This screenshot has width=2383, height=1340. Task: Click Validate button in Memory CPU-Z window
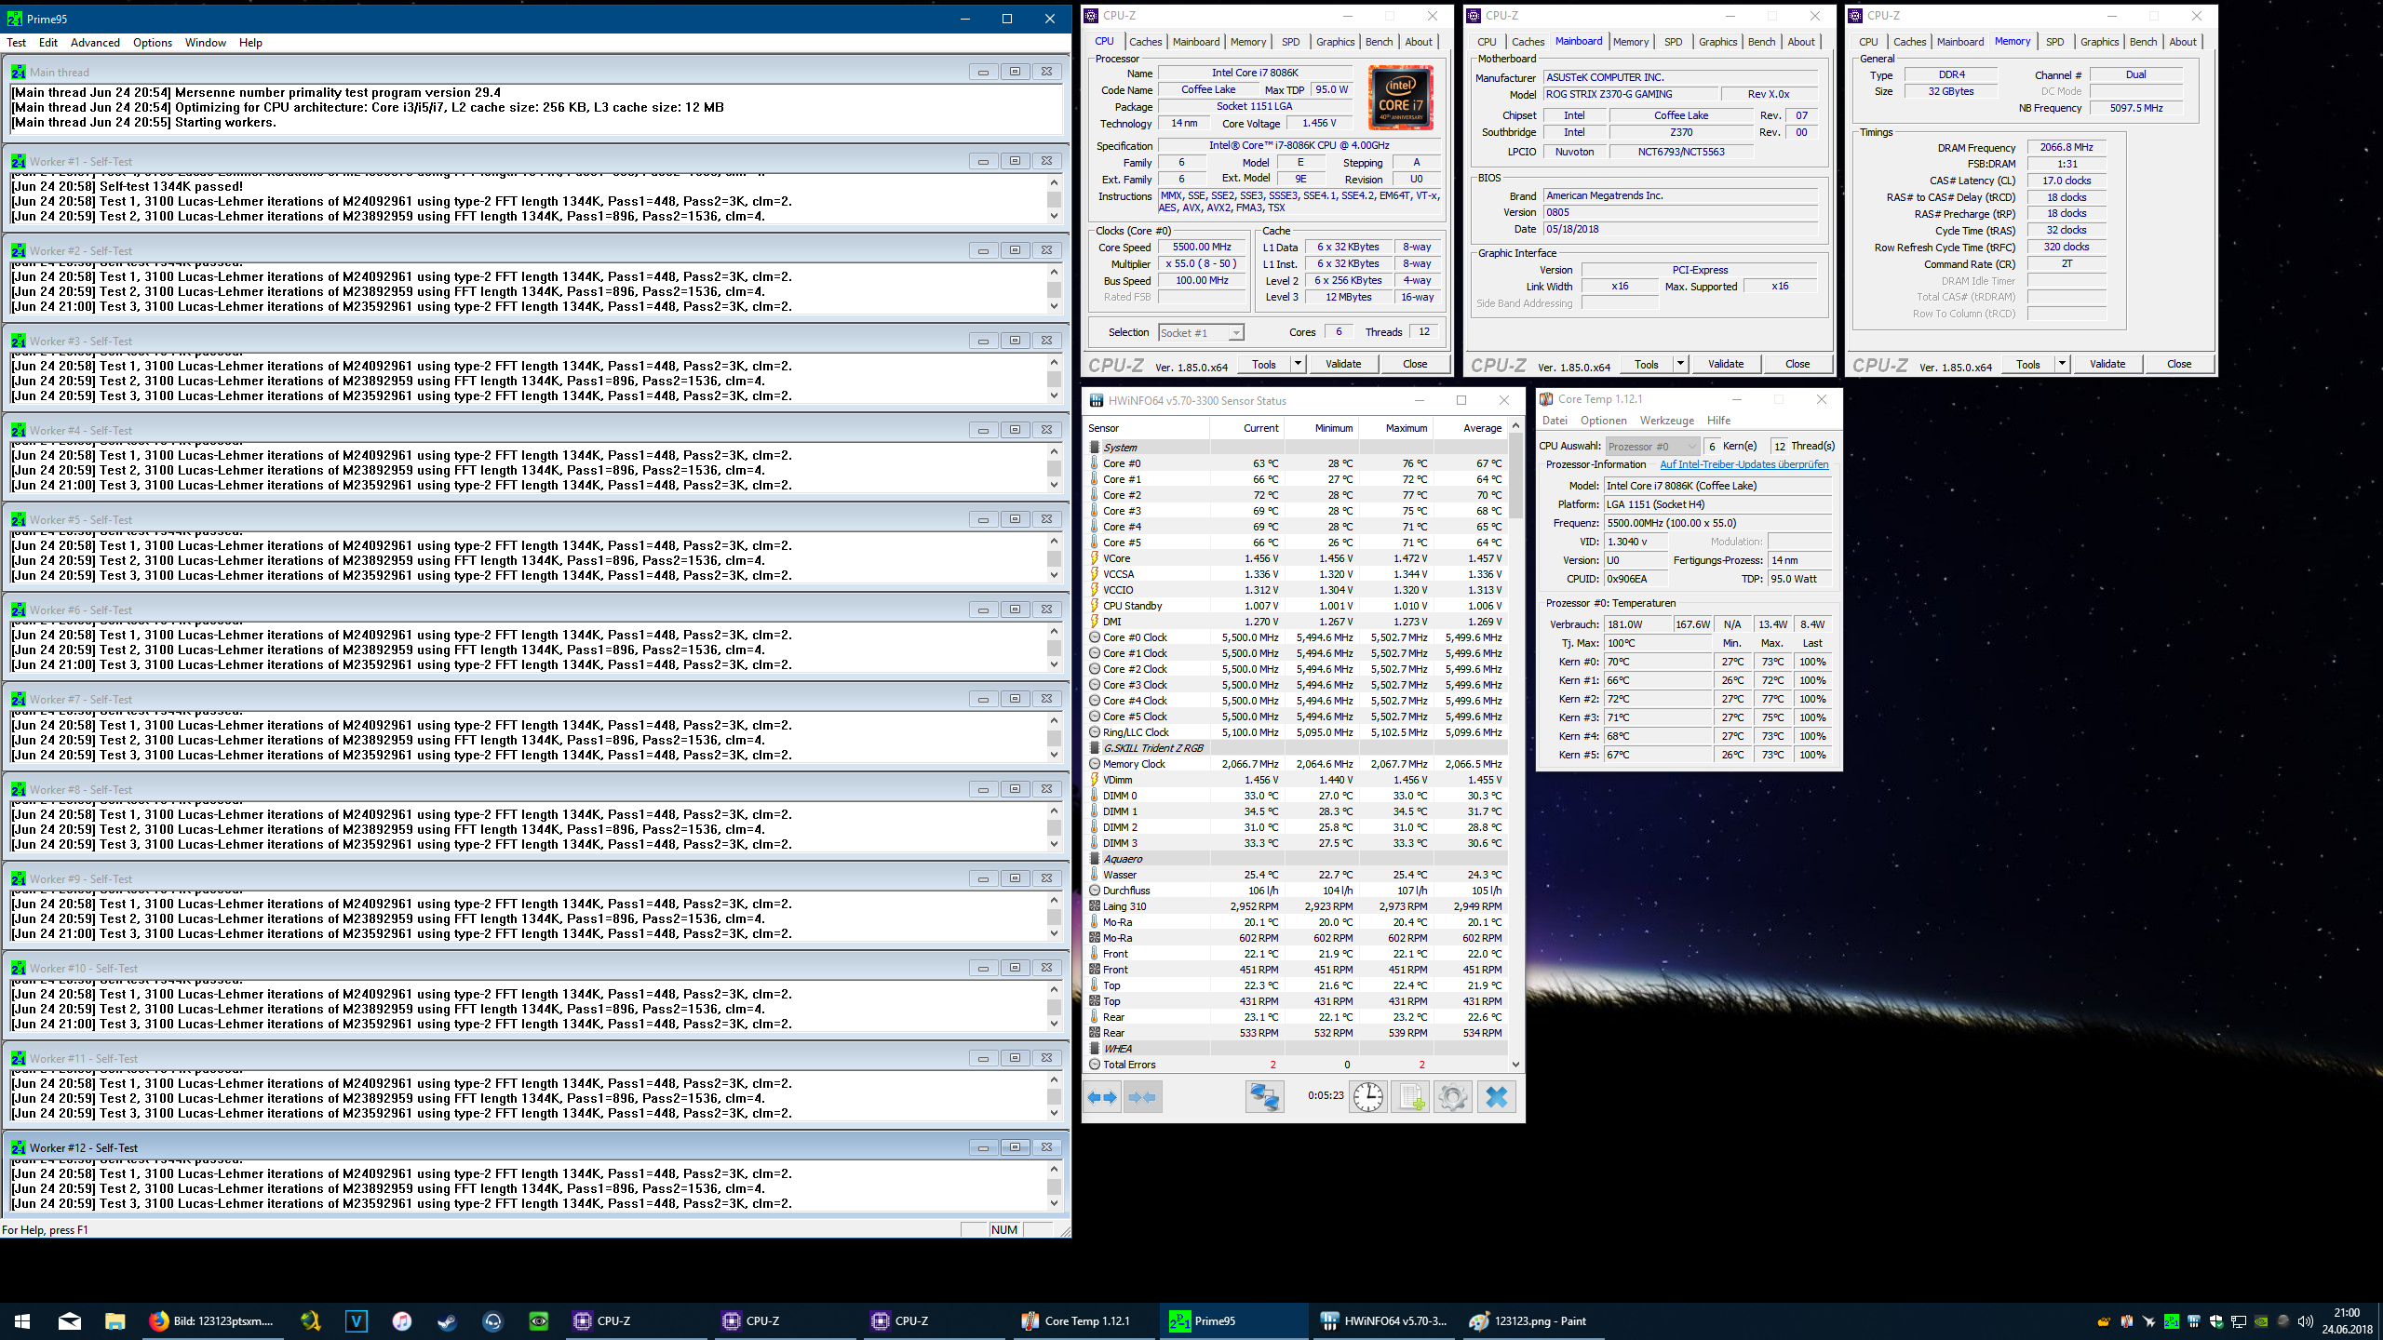point(2107,364)
